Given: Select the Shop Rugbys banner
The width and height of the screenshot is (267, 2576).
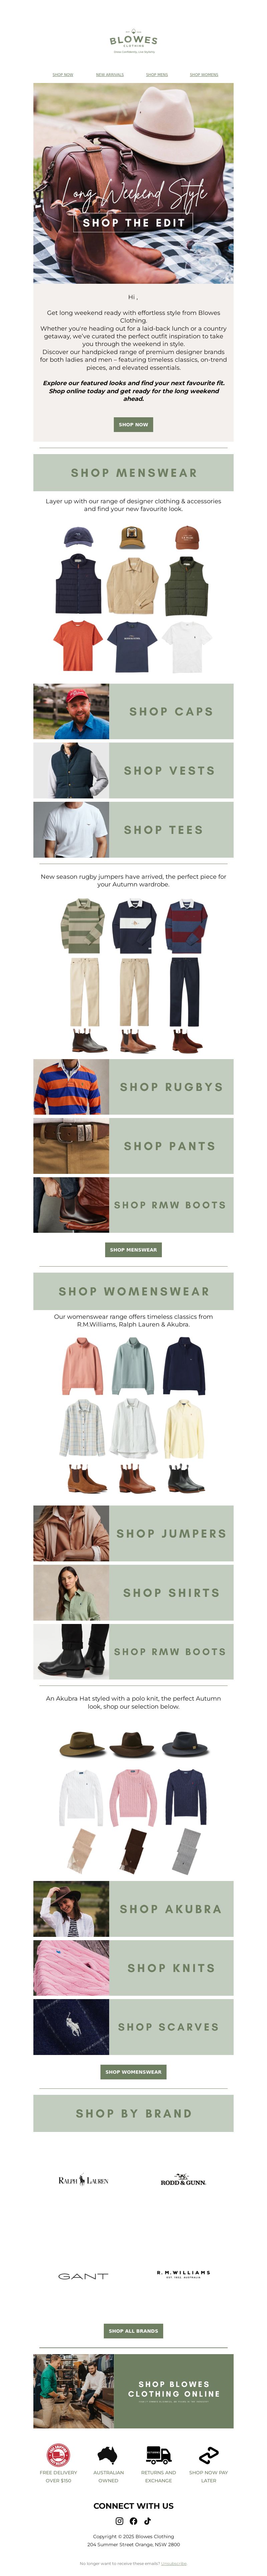Looking at the screenshot, I should 133,1086.
